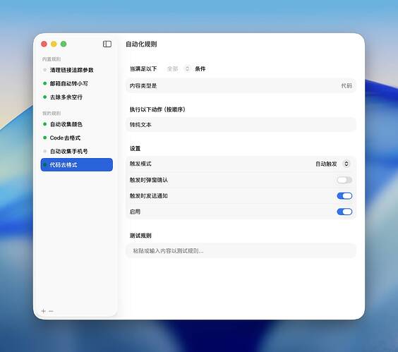Screen dimensions: 398x352
Task: Click the 执行以下动作（按顺序）heading
Action: point(157,109)
